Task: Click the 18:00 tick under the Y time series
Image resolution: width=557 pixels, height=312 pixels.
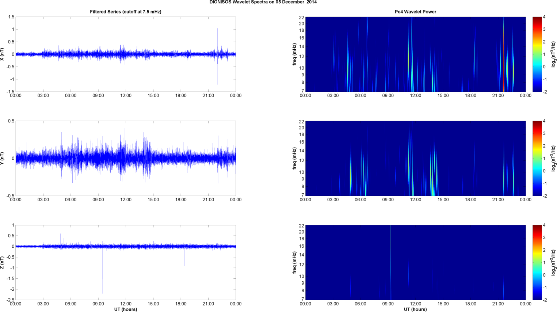Action: point(181,200)
